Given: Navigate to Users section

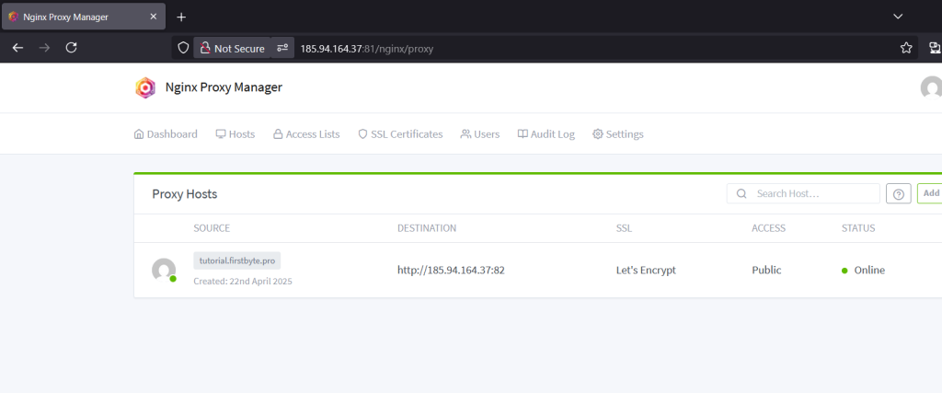Looking at the screenshot, I should [x=480, y=134].
